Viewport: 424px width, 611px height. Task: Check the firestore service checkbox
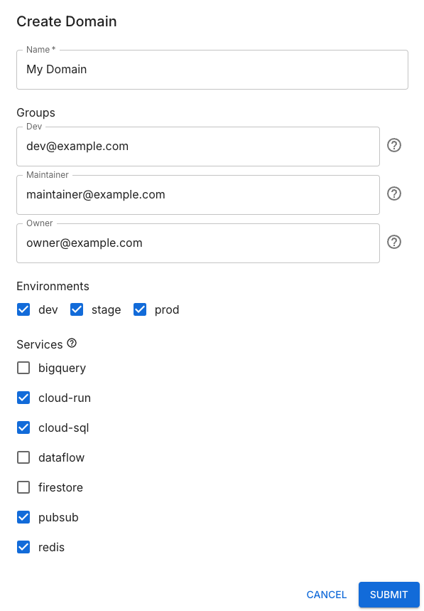pos(23,487)
